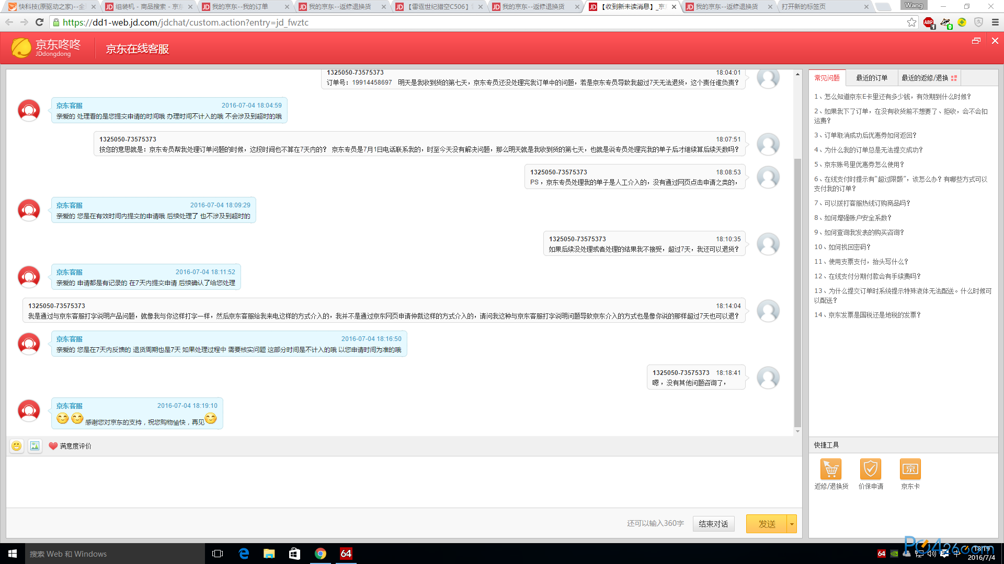Viewport: 1004px width, 564px height.
Task: Click the 结束对话 button
Action: [713, 524]
